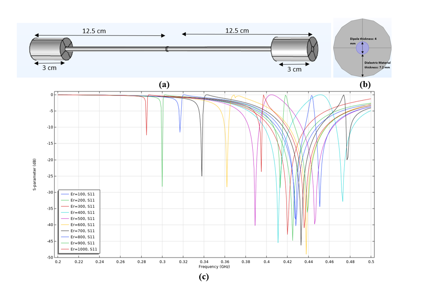
Task: Click the subfigure label (c)
Action: coord(204,277)
